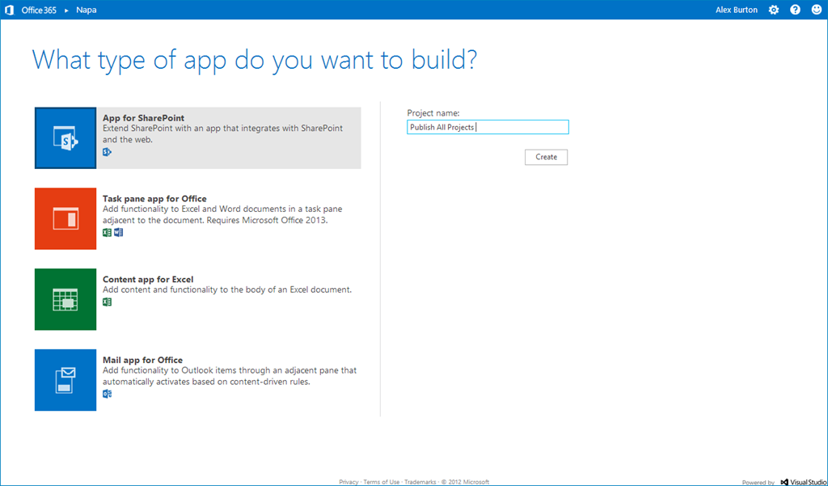
Task: Click the Project name input field
Action: [x=488, y=127]
